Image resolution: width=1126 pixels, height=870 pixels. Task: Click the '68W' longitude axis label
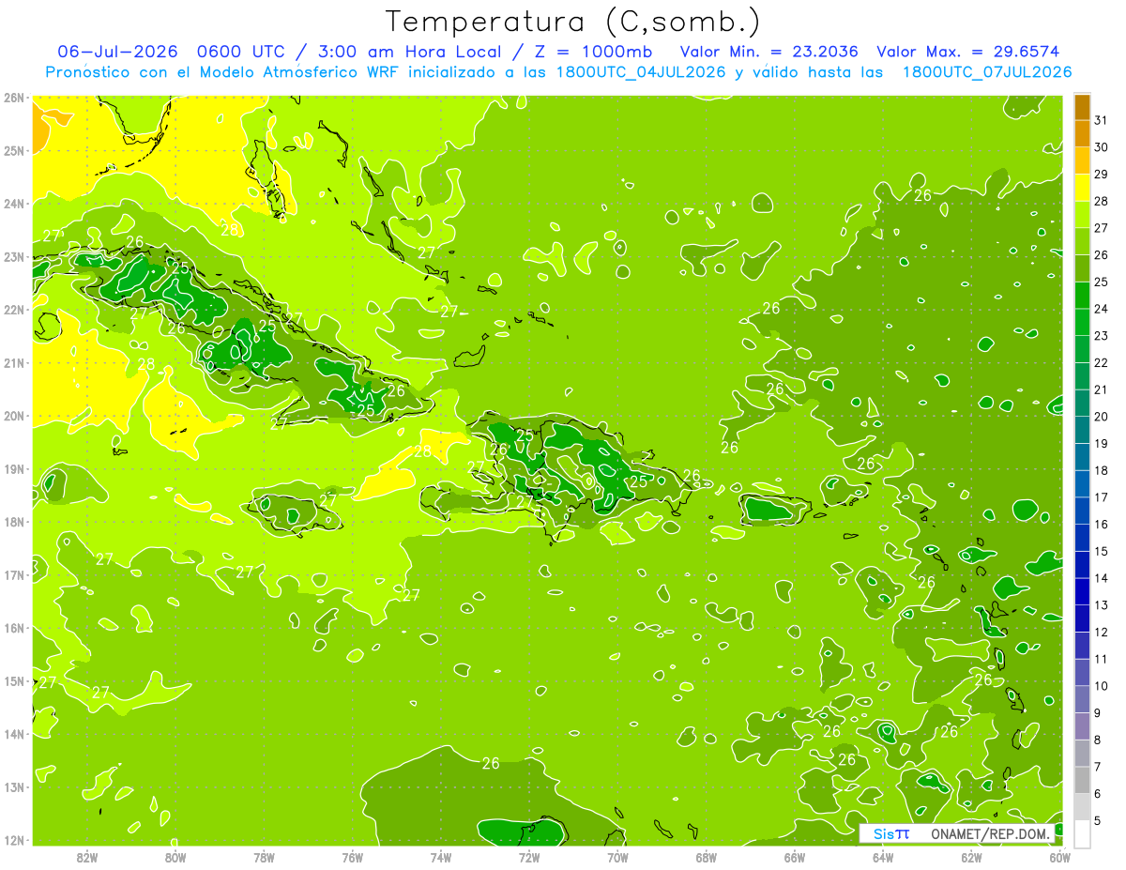(707, 857)
